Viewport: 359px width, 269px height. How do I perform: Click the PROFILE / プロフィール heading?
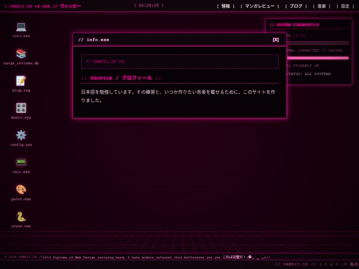(121, 78)
